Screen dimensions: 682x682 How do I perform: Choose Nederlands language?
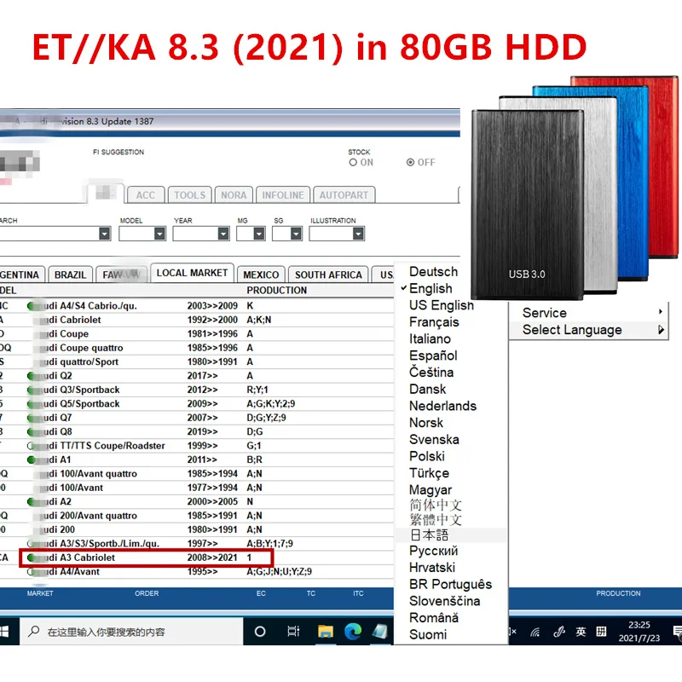[442, 406]
